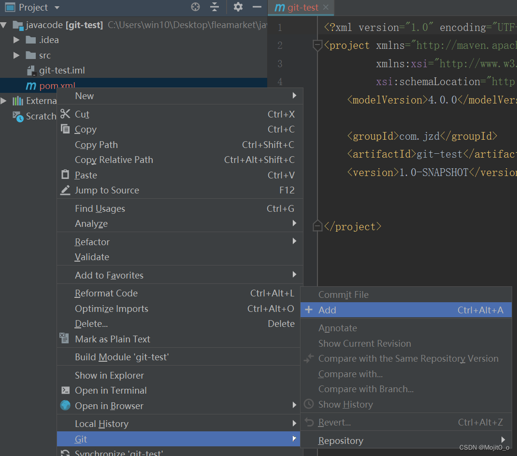
Task: Open the Project view dropdown arrow
Action: [57, 8]
